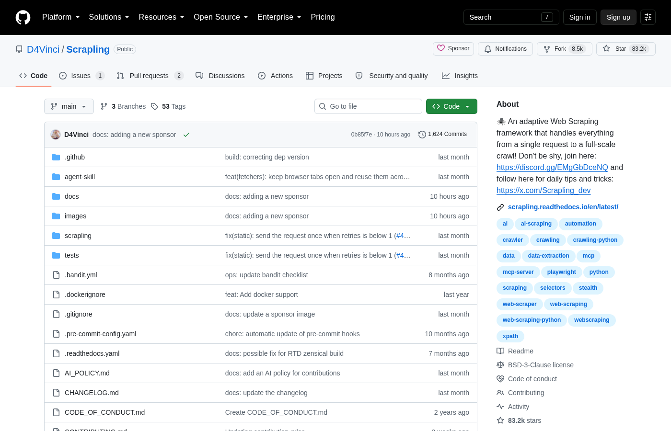This screenshot has width=671, height=431.
Task: Click the search magnifier in Go to file
Action: pos(323,106)
